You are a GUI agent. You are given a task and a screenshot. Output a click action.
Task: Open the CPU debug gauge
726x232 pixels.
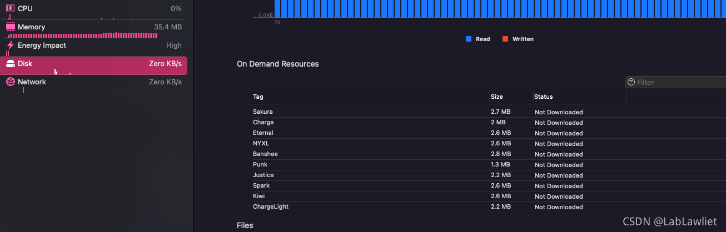(x=94, y=9)
